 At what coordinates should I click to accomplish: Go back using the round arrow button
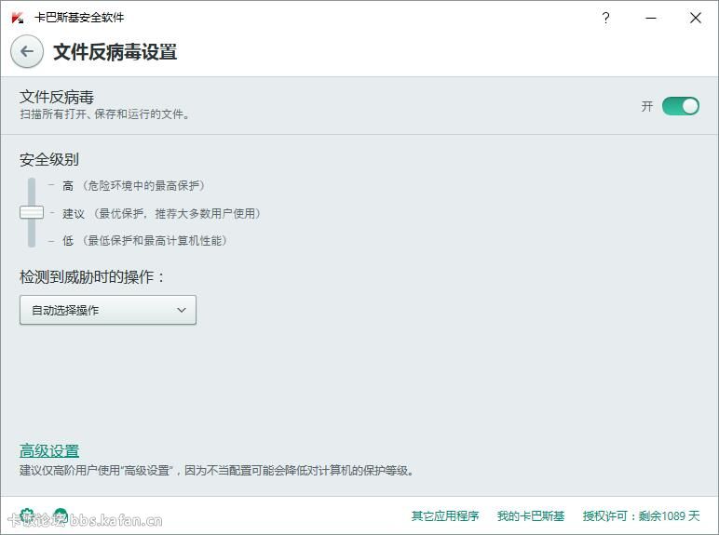coord(27,51)
